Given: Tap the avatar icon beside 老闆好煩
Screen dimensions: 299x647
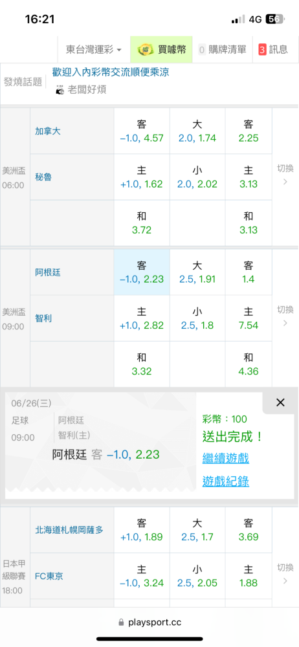Looking at the screenshot, I should point(60,89).
